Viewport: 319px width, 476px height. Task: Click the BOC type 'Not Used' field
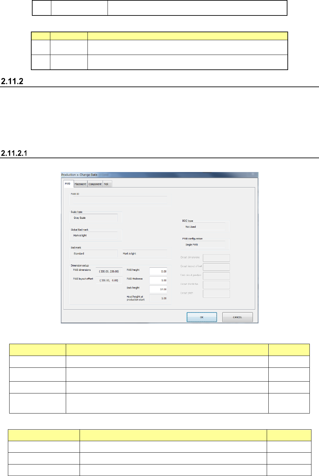pyautogui.click(x=205, y=227)
